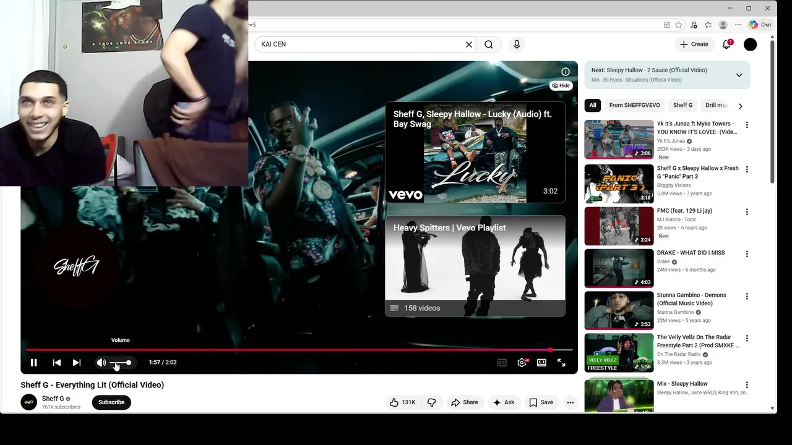The image size is (792, 445).
Task: Go to previous video in the player
Action: pos(56,363)
